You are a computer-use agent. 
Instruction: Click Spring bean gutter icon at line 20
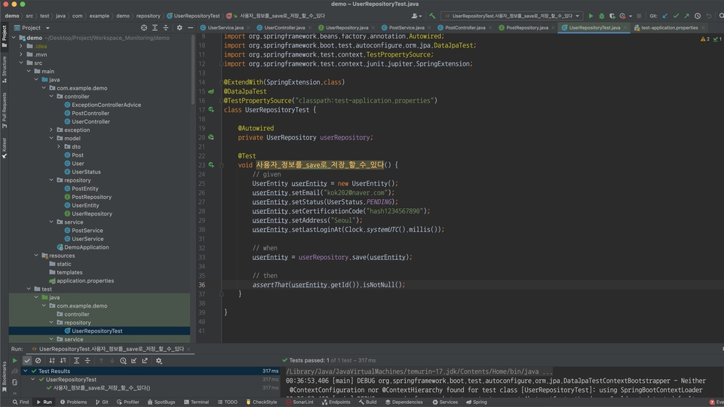point(211,137)
